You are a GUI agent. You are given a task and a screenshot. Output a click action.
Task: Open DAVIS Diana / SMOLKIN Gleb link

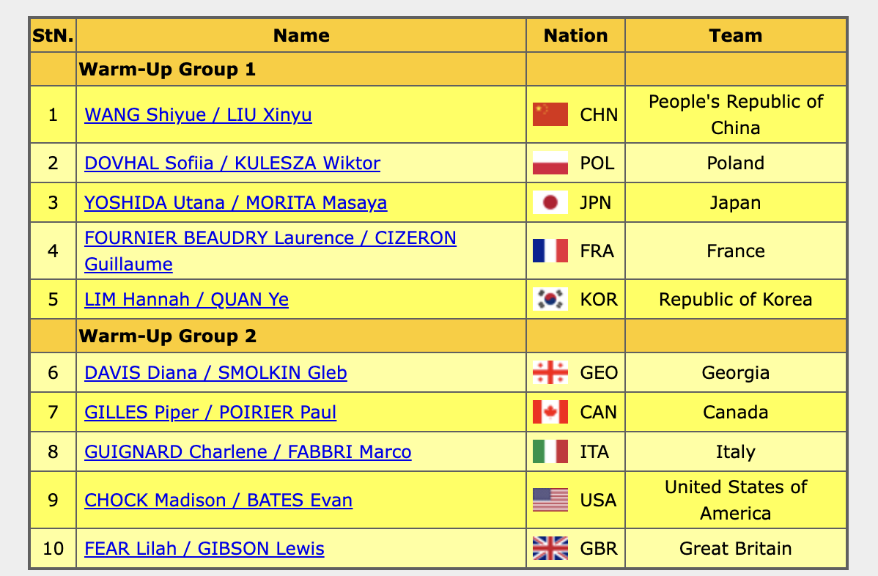215,372
